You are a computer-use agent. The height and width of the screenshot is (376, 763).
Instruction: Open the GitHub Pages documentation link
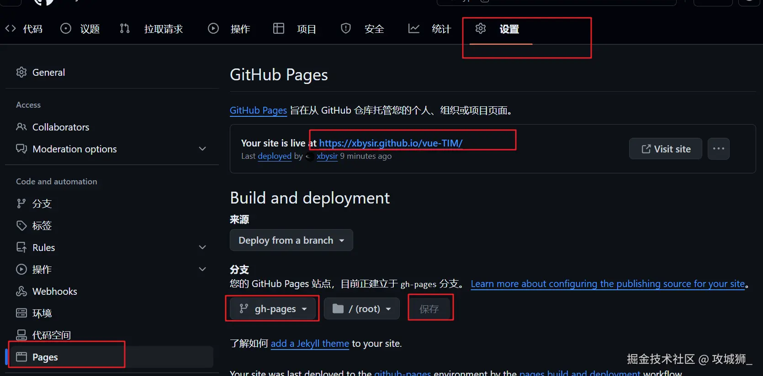258,110
